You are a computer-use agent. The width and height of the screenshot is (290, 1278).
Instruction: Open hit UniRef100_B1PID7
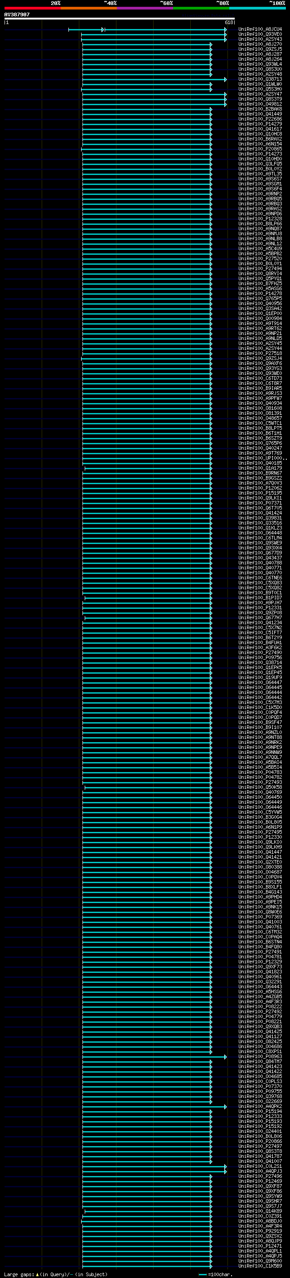260,598
